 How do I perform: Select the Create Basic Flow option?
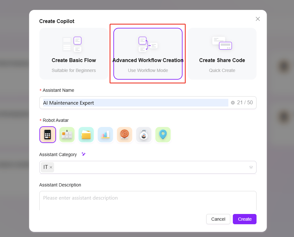tap(74, 54)
